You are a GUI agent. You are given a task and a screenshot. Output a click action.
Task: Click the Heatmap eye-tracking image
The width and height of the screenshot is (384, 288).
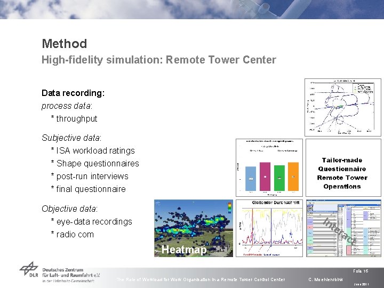coord(194,228)
